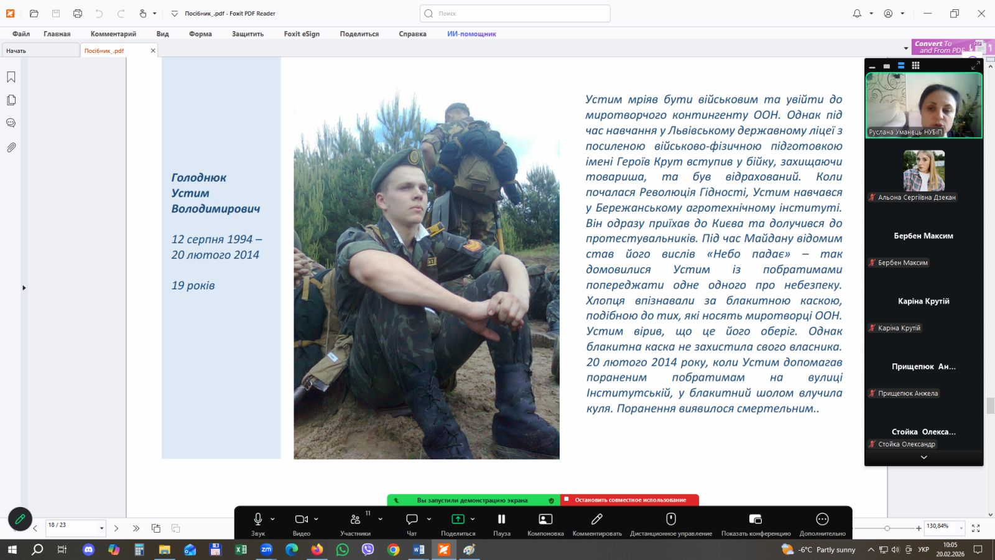Viewport: 995px width, 560px height.
Task: Open the Файл menu
Action: click(x=21, y=34)
